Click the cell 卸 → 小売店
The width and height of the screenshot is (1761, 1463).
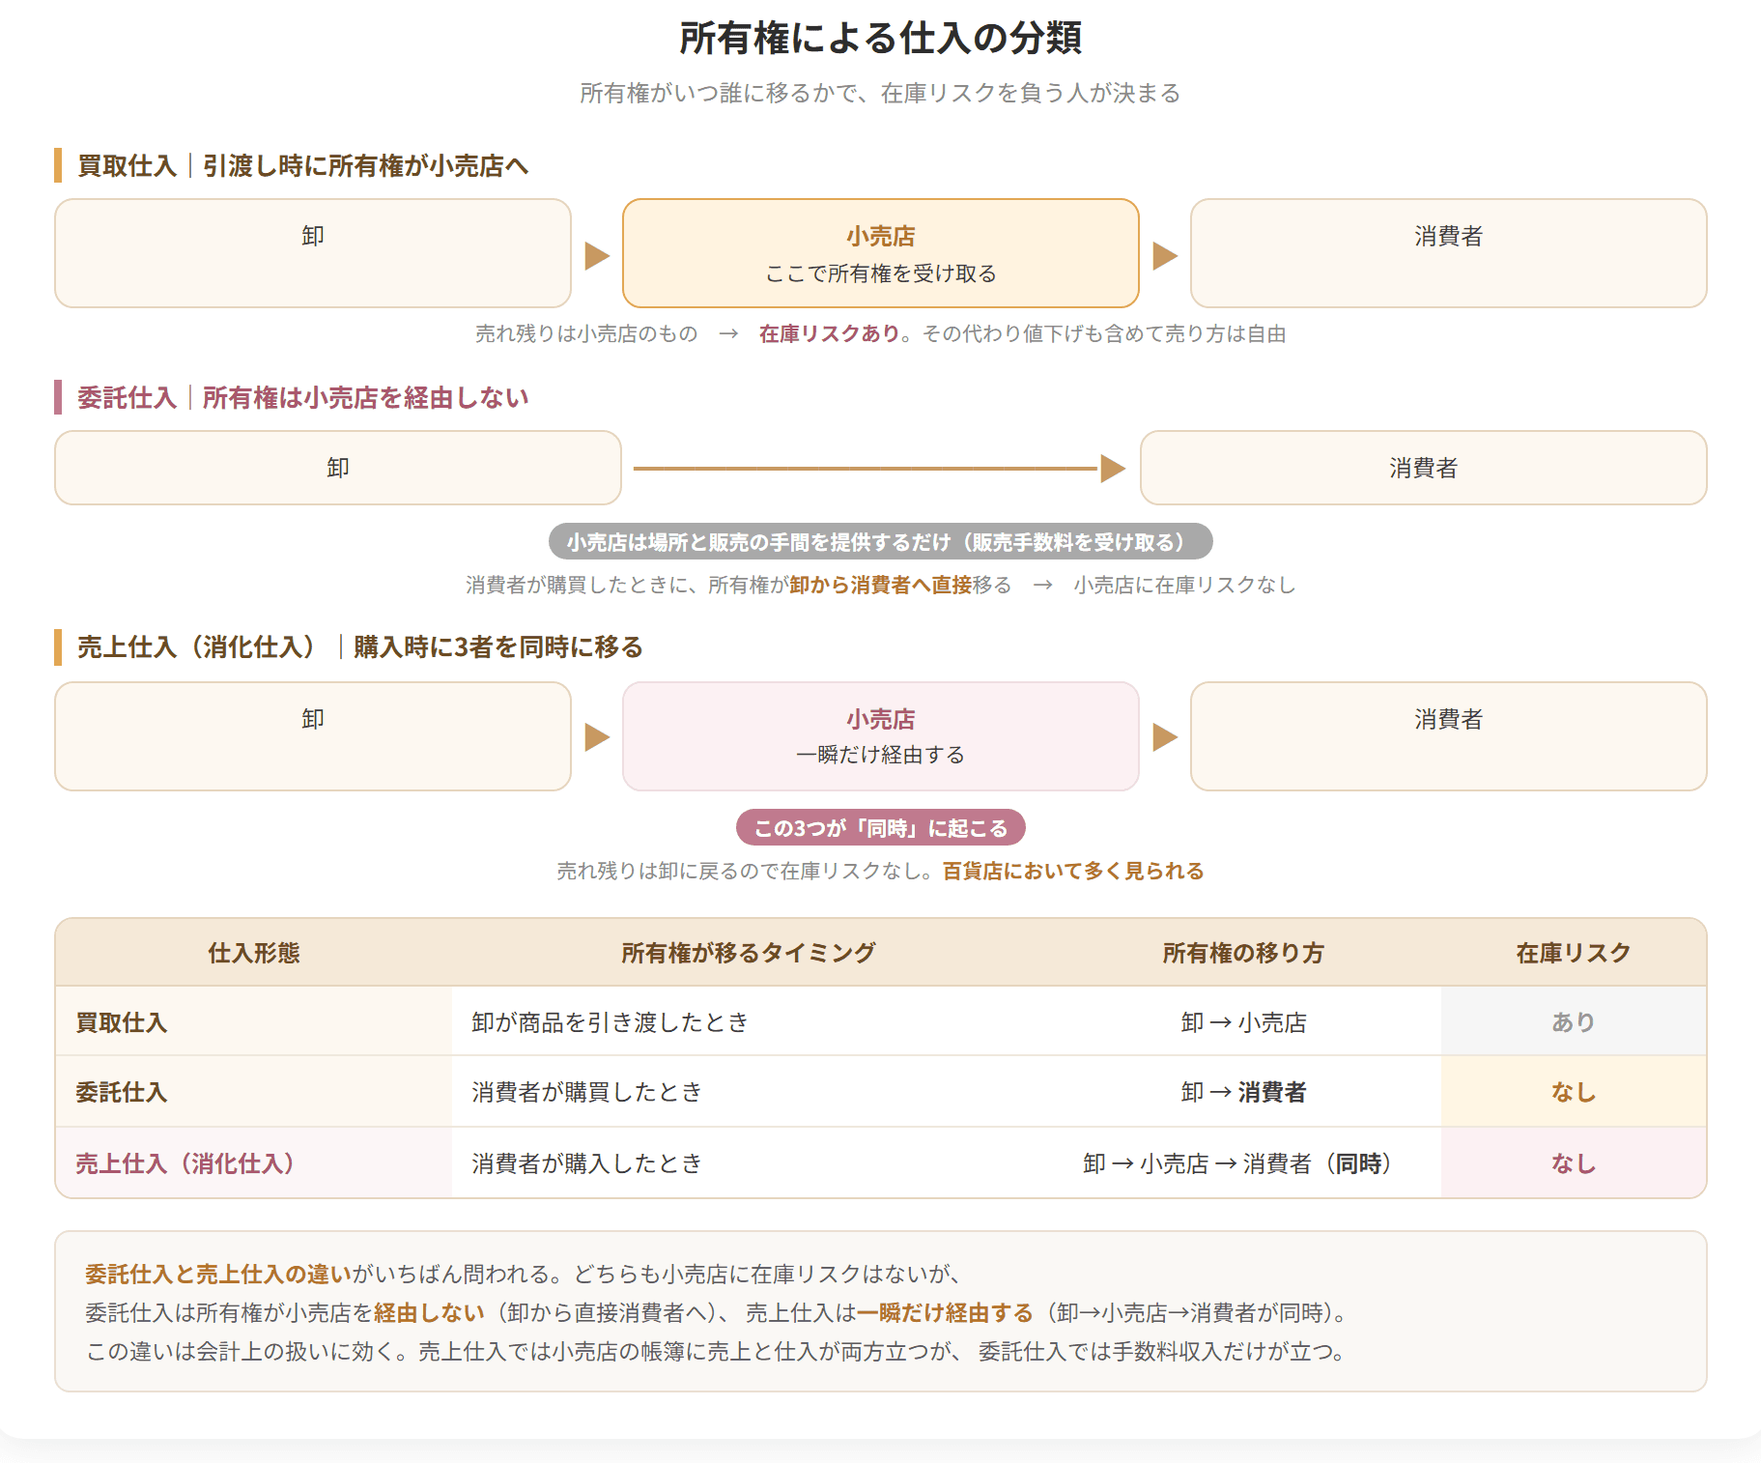click(x=1243, y=1022)
